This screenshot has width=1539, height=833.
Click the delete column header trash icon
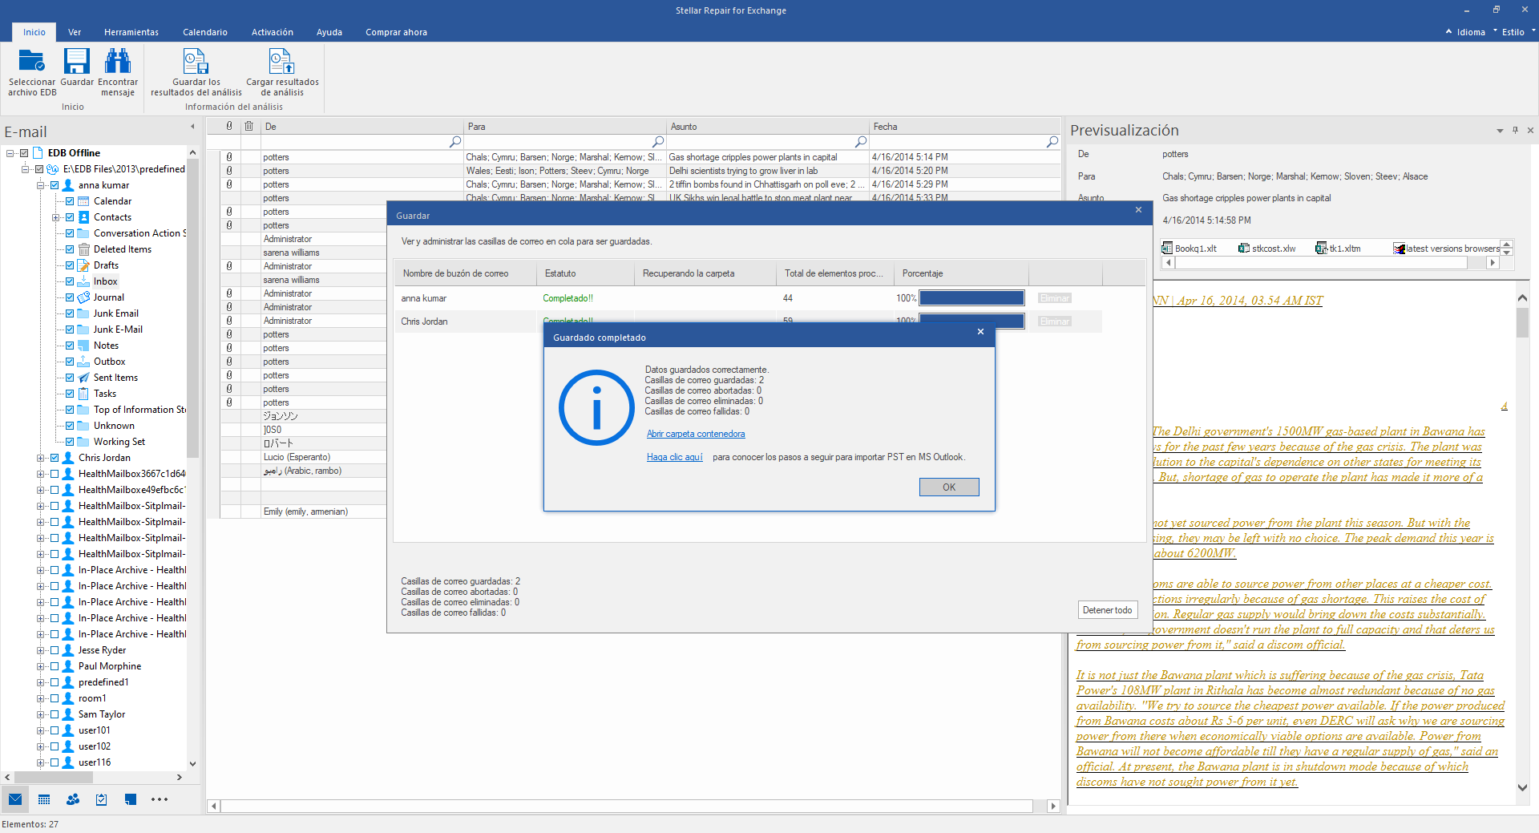(x=249, y=126)
